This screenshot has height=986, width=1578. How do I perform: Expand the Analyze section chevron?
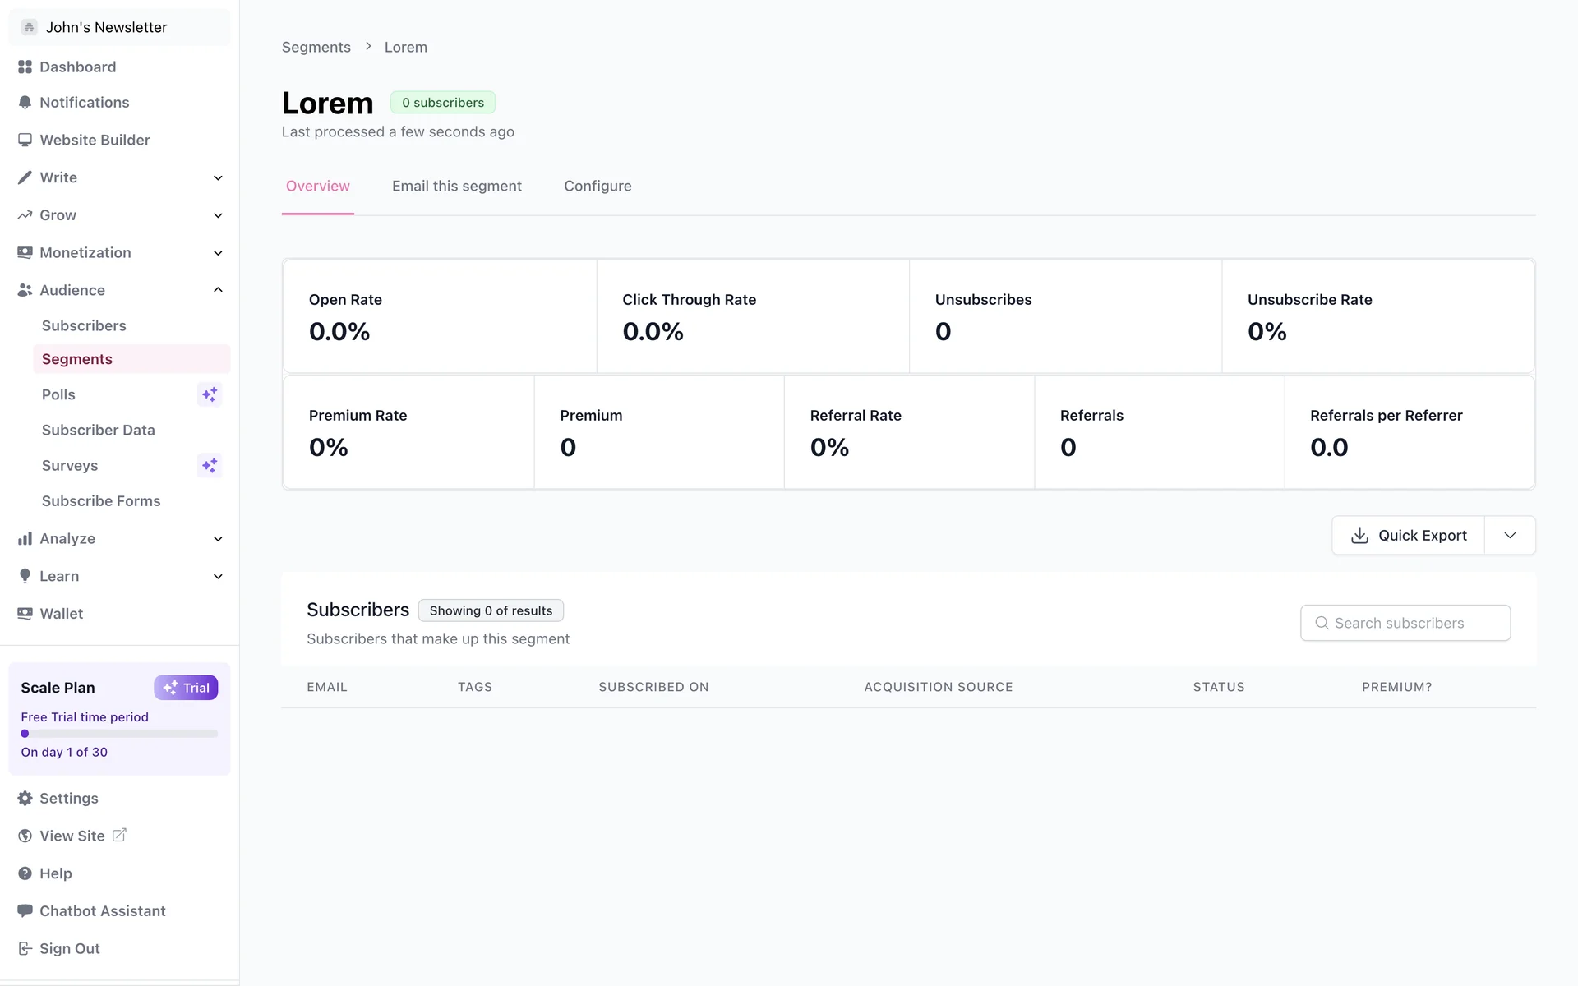click(x=218, y=539)
